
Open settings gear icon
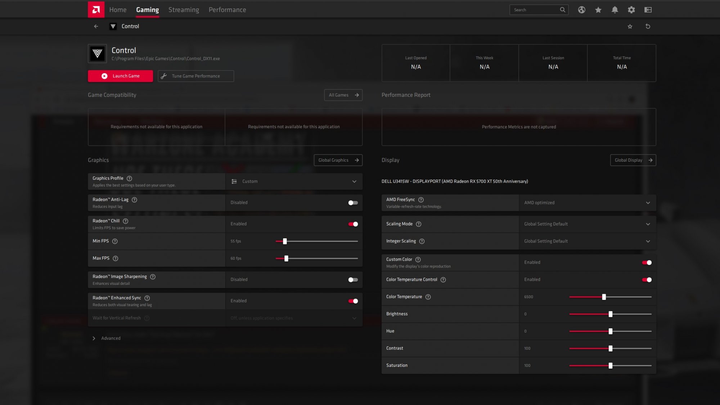pyautogui.click(x=631, y=10)
